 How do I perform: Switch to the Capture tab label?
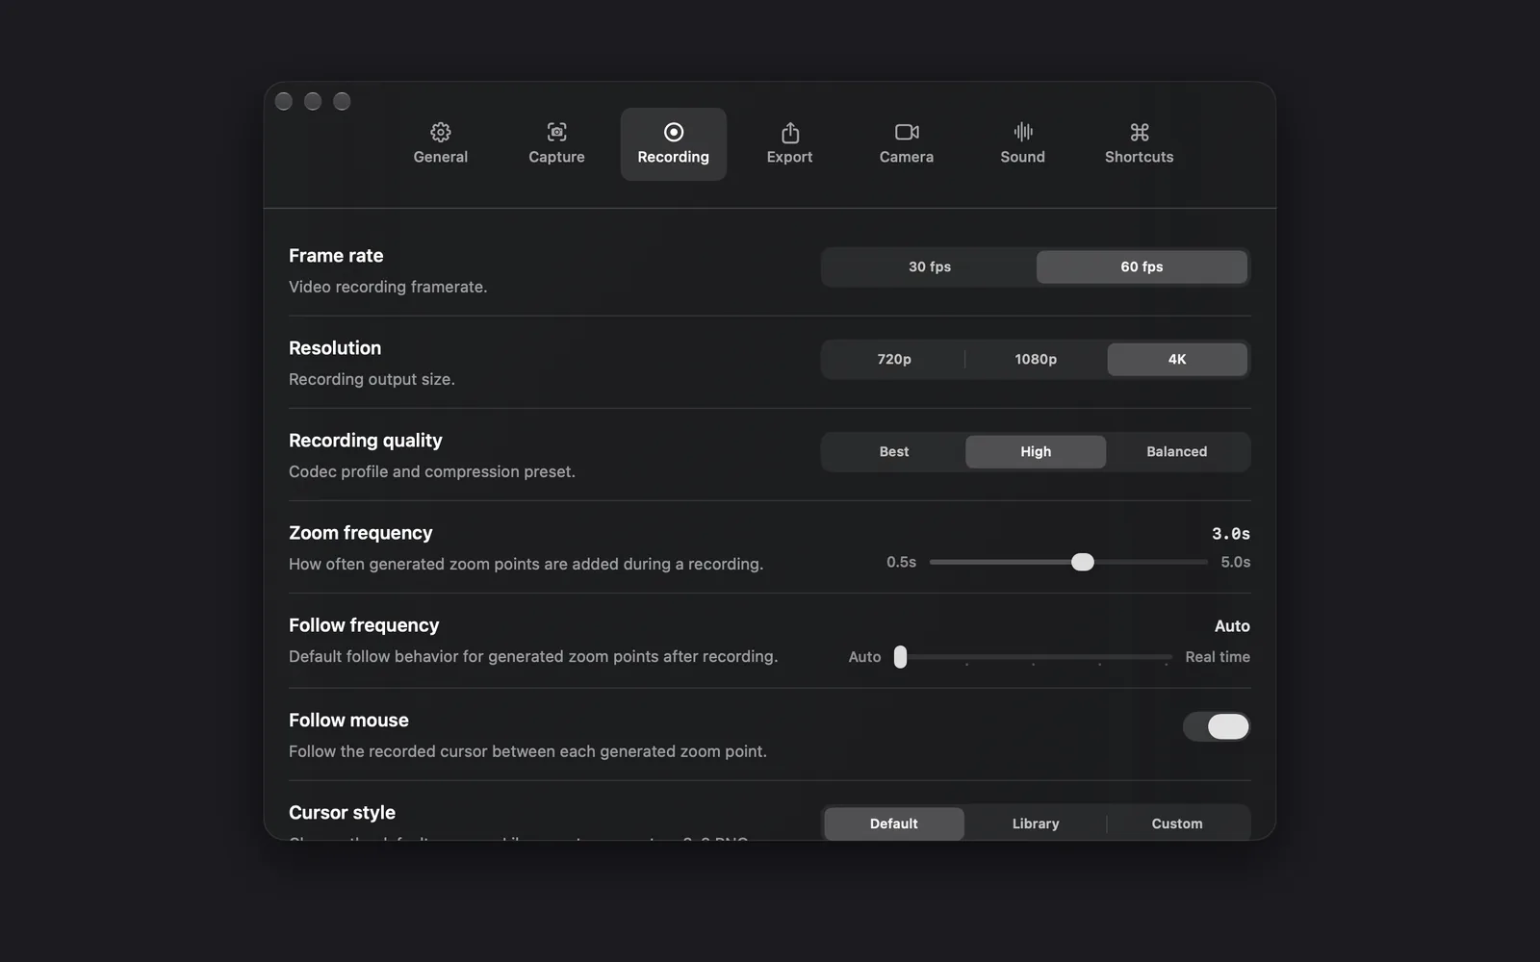click(556, 157)
